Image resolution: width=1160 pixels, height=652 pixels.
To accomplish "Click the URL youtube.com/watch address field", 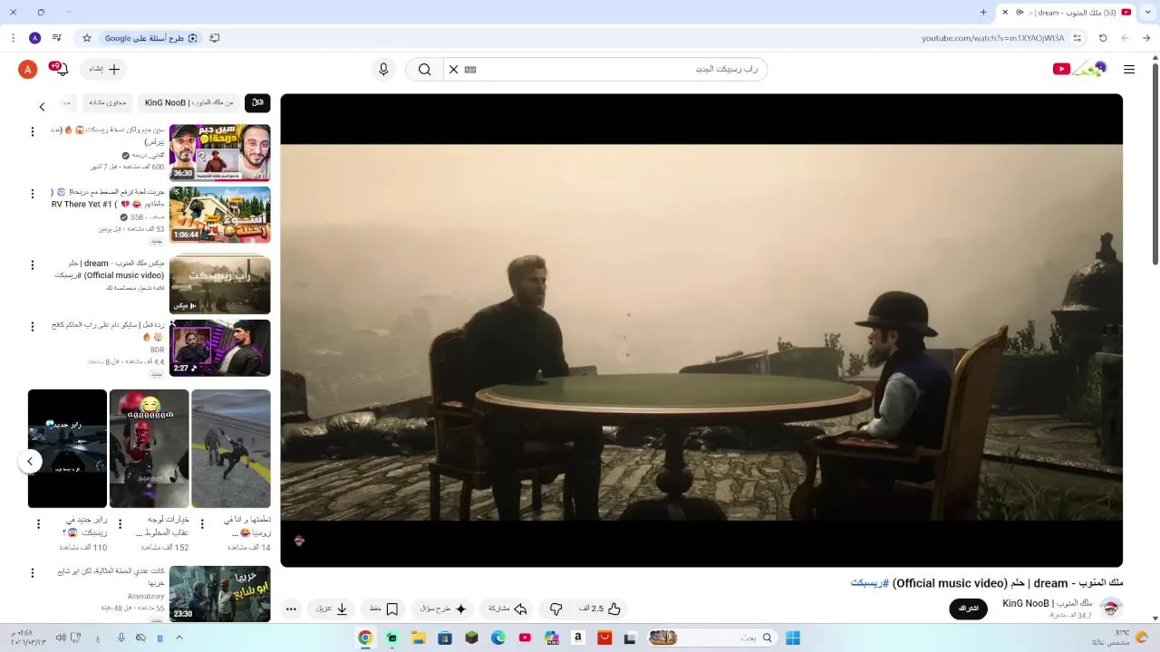I will [x=993, y=38].
